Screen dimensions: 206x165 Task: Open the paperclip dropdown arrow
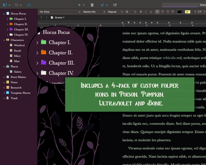[107, 5]
